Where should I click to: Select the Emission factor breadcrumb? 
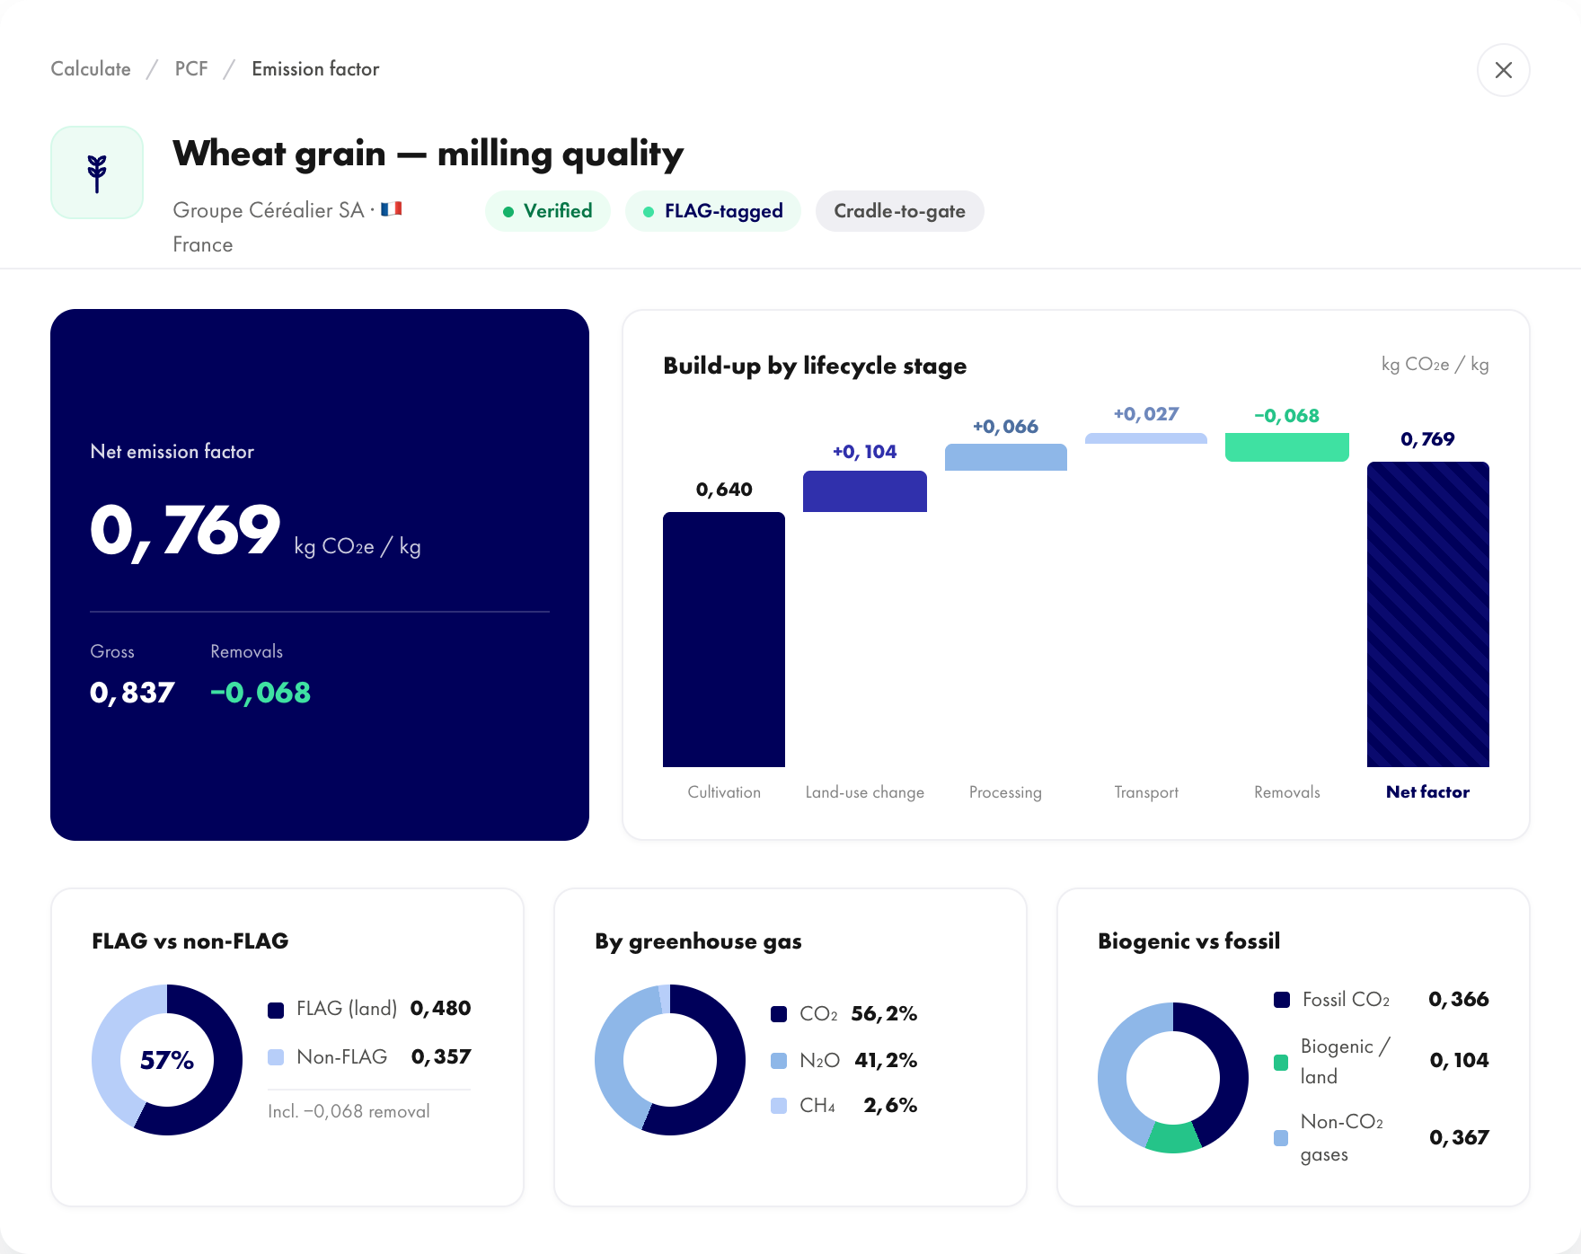[x=315, y=69]
